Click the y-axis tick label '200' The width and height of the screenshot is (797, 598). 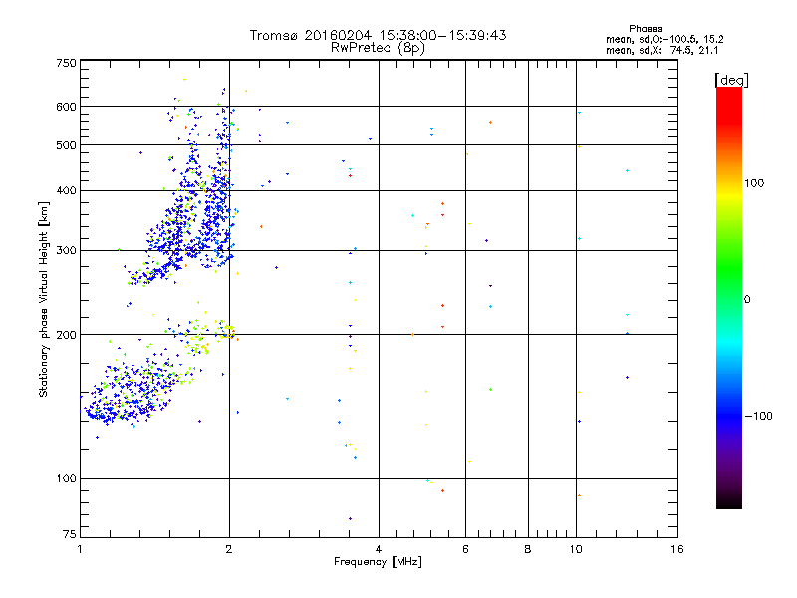click(x=67, y=335)
